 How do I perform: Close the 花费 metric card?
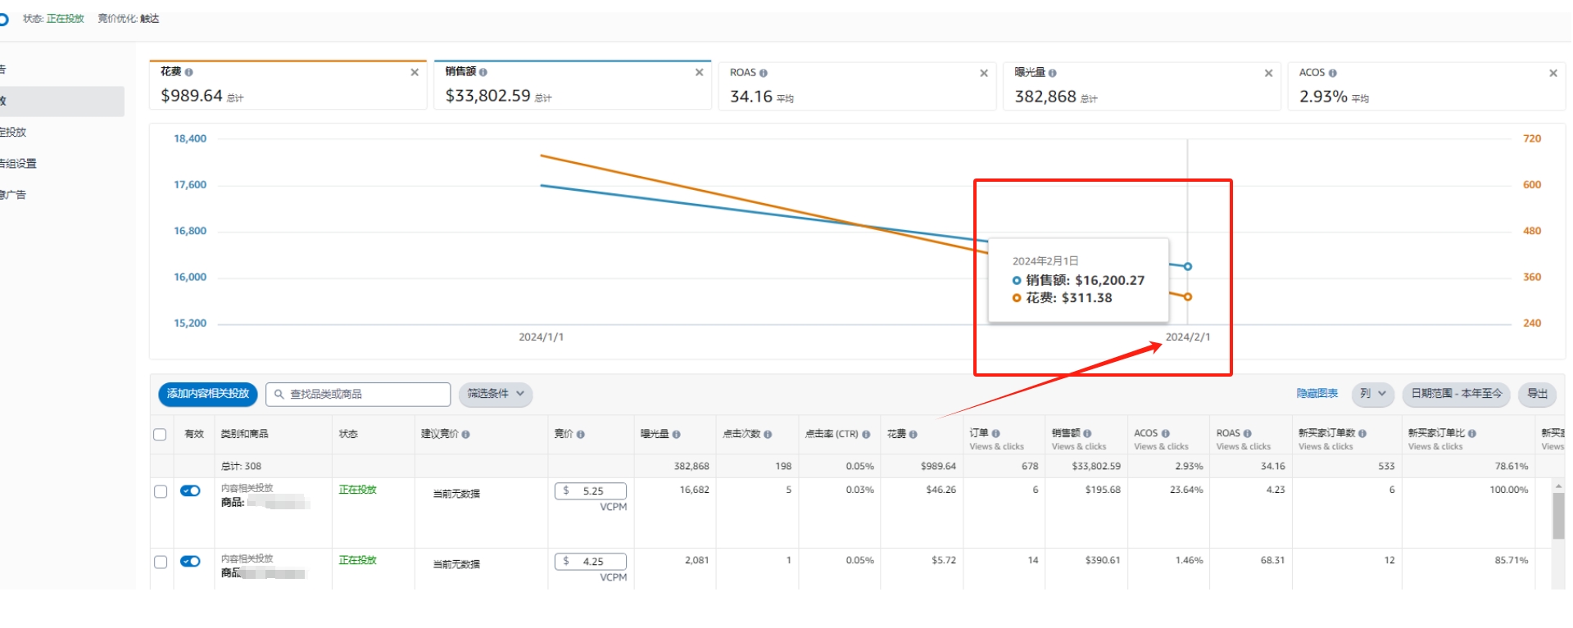[415, 72]
